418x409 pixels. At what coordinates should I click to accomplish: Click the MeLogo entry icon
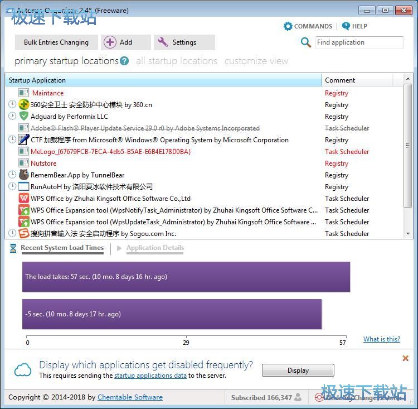click(x=24, y=151)
